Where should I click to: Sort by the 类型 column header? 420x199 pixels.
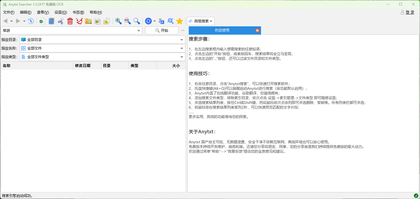click(143, 66)
